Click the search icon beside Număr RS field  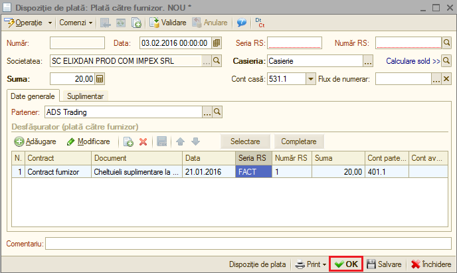tap(446, 43)
